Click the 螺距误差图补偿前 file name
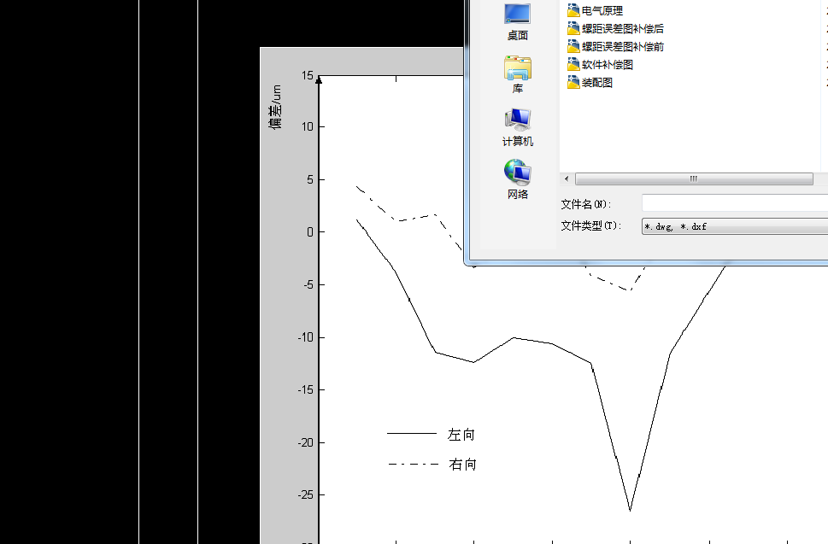 [x=623, y=46]
